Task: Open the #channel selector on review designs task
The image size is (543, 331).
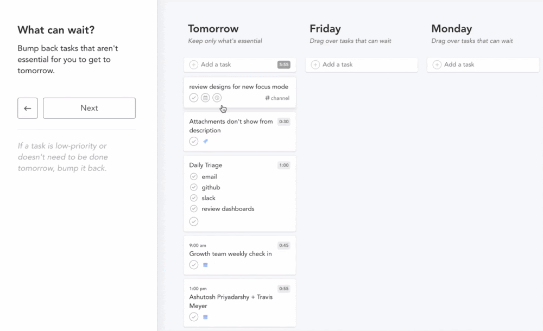Action: click(x=277, y=98)
